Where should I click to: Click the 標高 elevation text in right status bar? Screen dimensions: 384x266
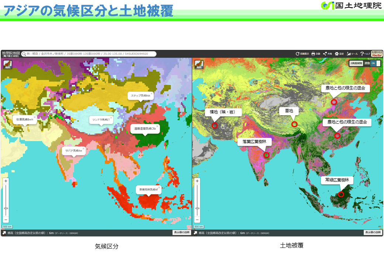[x=234, y=233]
